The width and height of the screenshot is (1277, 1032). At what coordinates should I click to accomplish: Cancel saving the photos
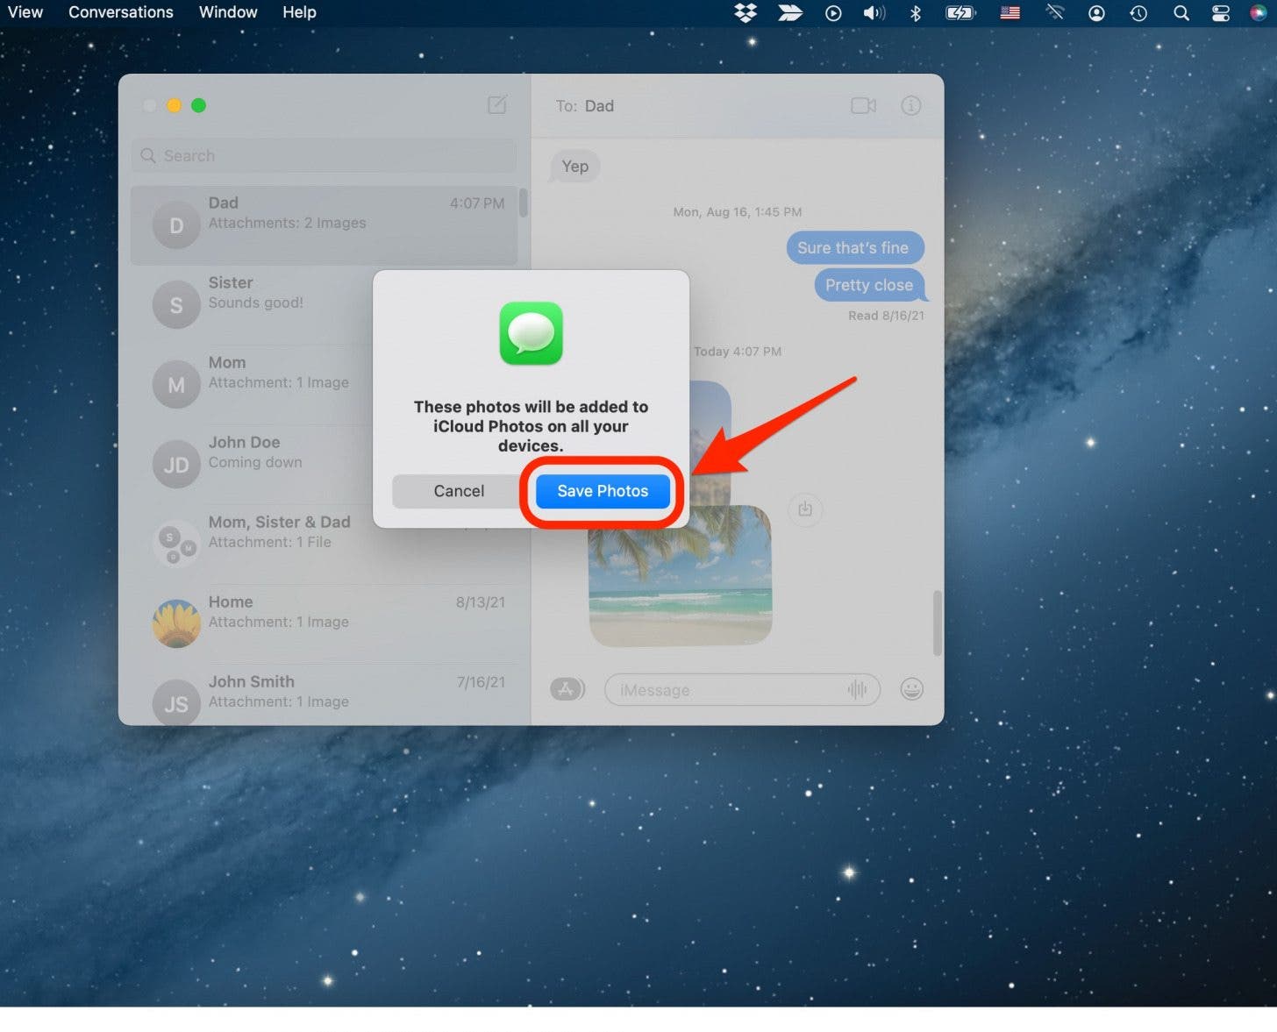tap(458, 491)
